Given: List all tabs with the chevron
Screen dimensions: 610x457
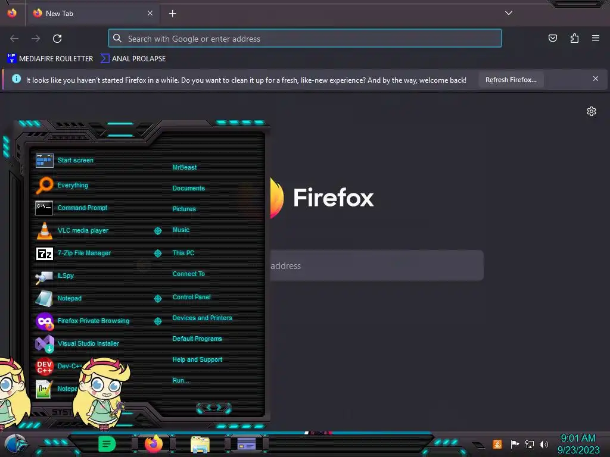Looking at the screenshot, I should (x=509, y=13).
